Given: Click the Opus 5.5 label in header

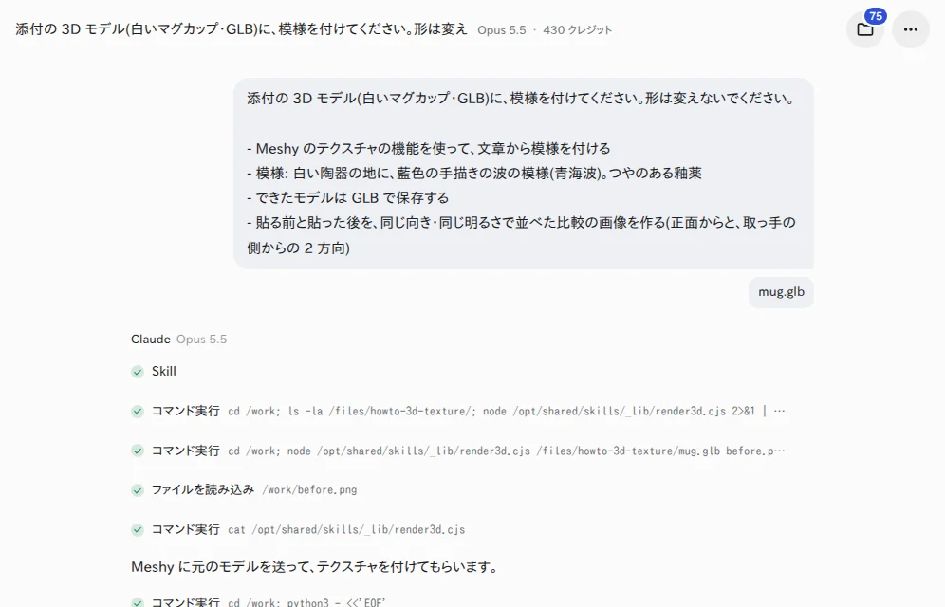Looking at the screenshot, I should 501,30.
